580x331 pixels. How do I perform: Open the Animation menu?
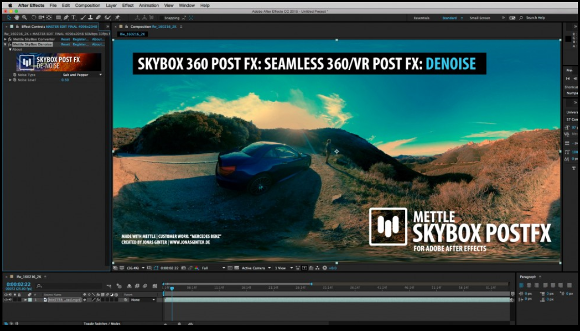149,6
